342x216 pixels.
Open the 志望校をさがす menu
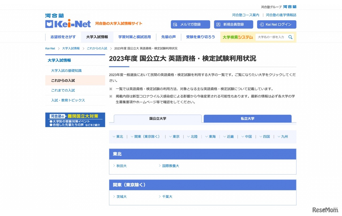point(63,37)
